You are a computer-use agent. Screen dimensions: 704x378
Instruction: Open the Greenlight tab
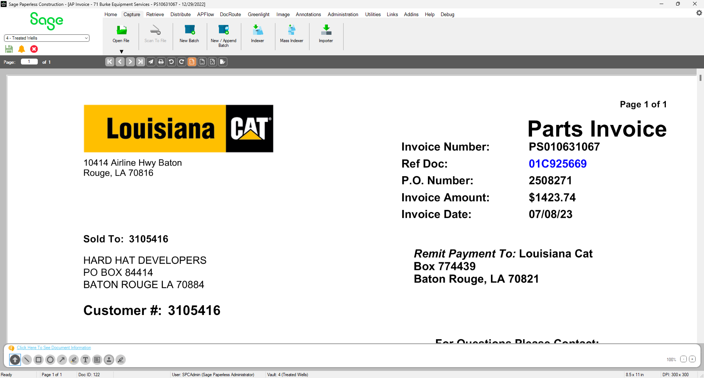[x=258, y=14]
